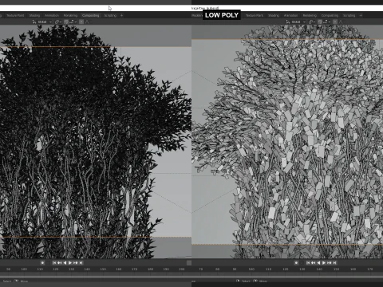The height and width of the screenshot is (287, 383).
Task: Click frame 100 mark on right timeline
Action: point(251,269)
